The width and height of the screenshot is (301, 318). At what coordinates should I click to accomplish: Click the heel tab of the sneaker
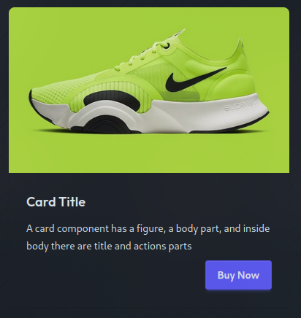pos(241,46)
